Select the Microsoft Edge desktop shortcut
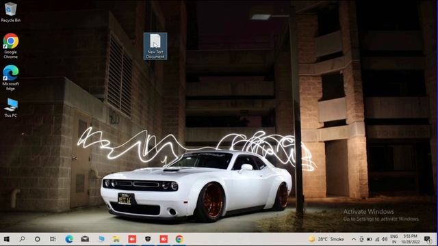438x246 pixels. [11, 78]
